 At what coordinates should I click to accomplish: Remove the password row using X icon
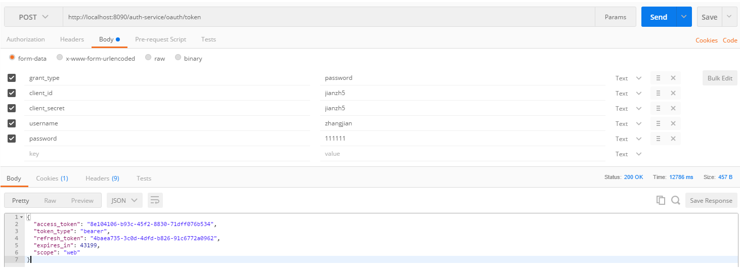[x=673, y=139]
